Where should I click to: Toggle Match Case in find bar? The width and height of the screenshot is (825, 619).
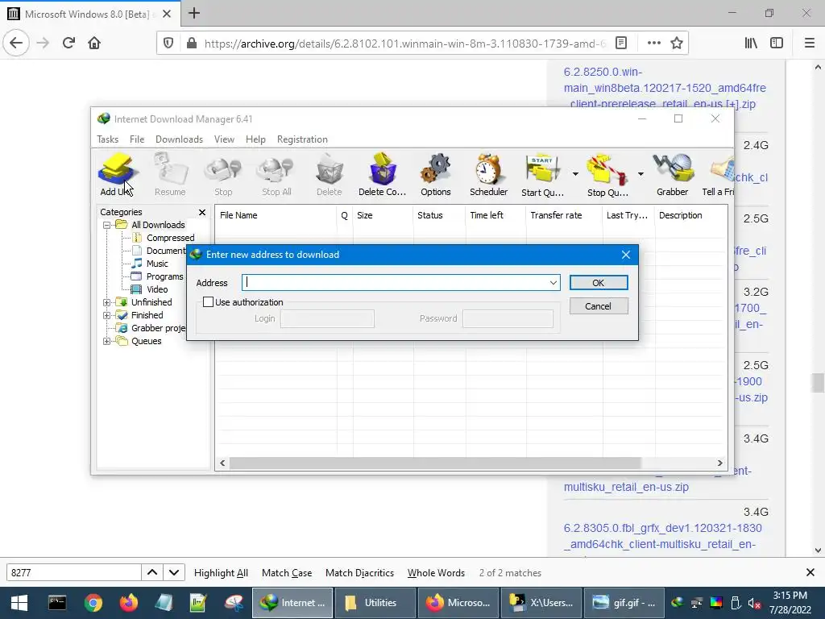pos(287,573)
